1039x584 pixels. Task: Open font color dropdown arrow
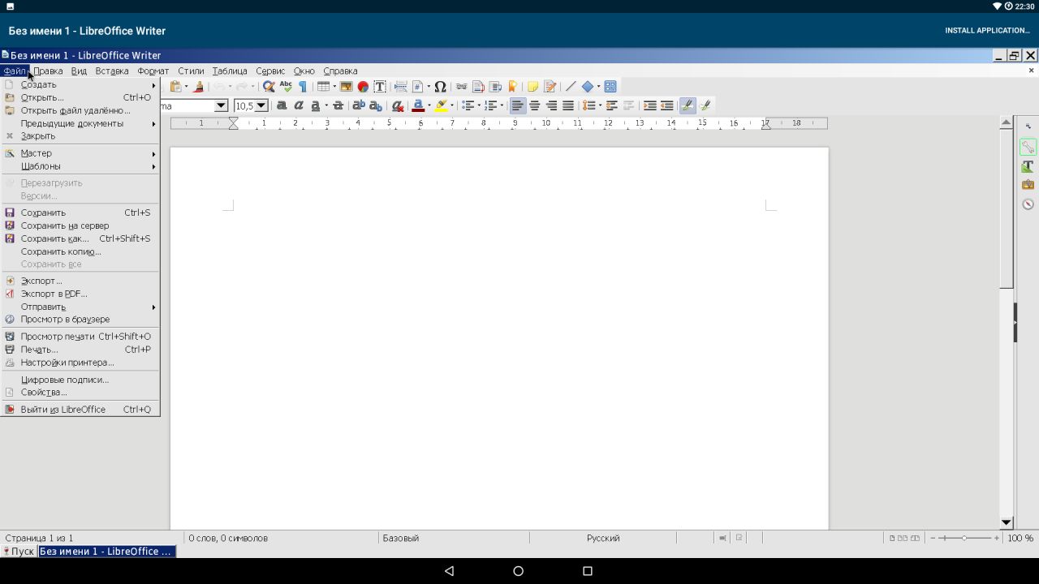[x=429, y=105]
